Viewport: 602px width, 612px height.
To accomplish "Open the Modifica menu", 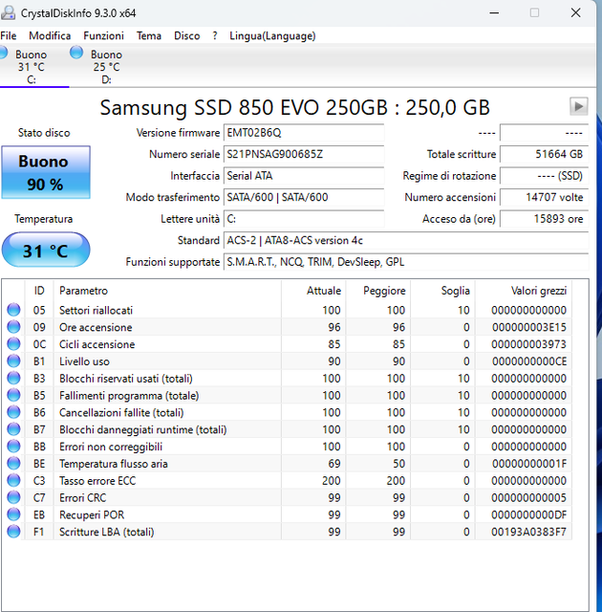I will click(x=50, y=36).
